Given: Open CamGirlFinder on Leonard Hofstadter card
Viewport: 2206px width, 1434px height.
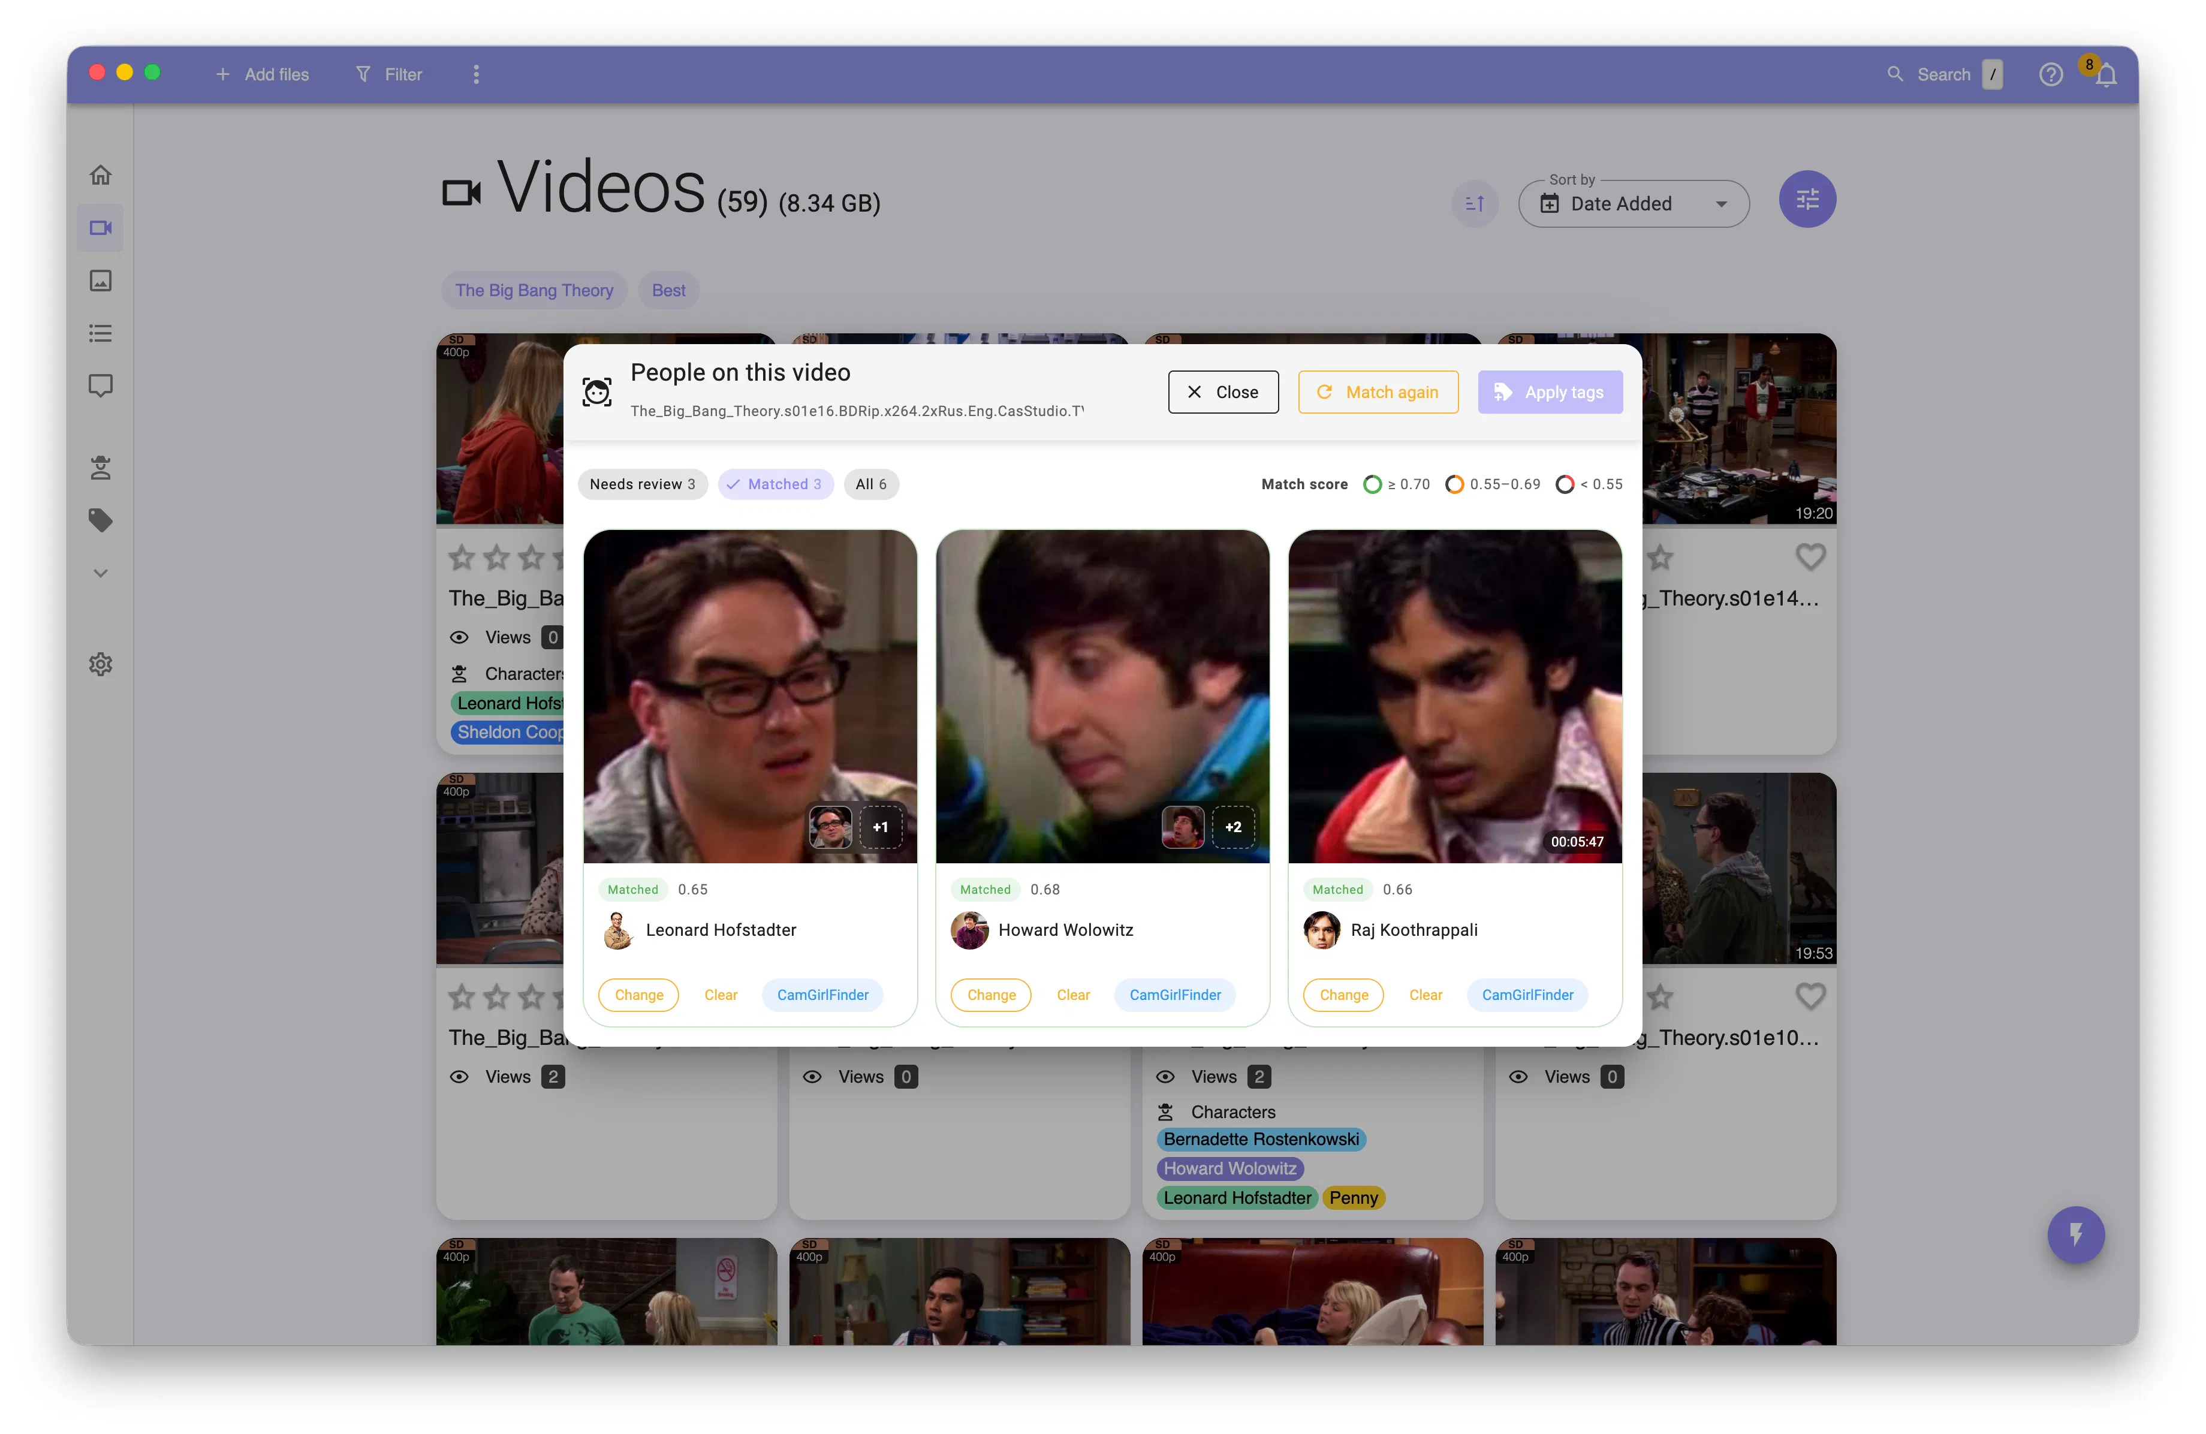Looking at the screenshot, I should point(822,995).
